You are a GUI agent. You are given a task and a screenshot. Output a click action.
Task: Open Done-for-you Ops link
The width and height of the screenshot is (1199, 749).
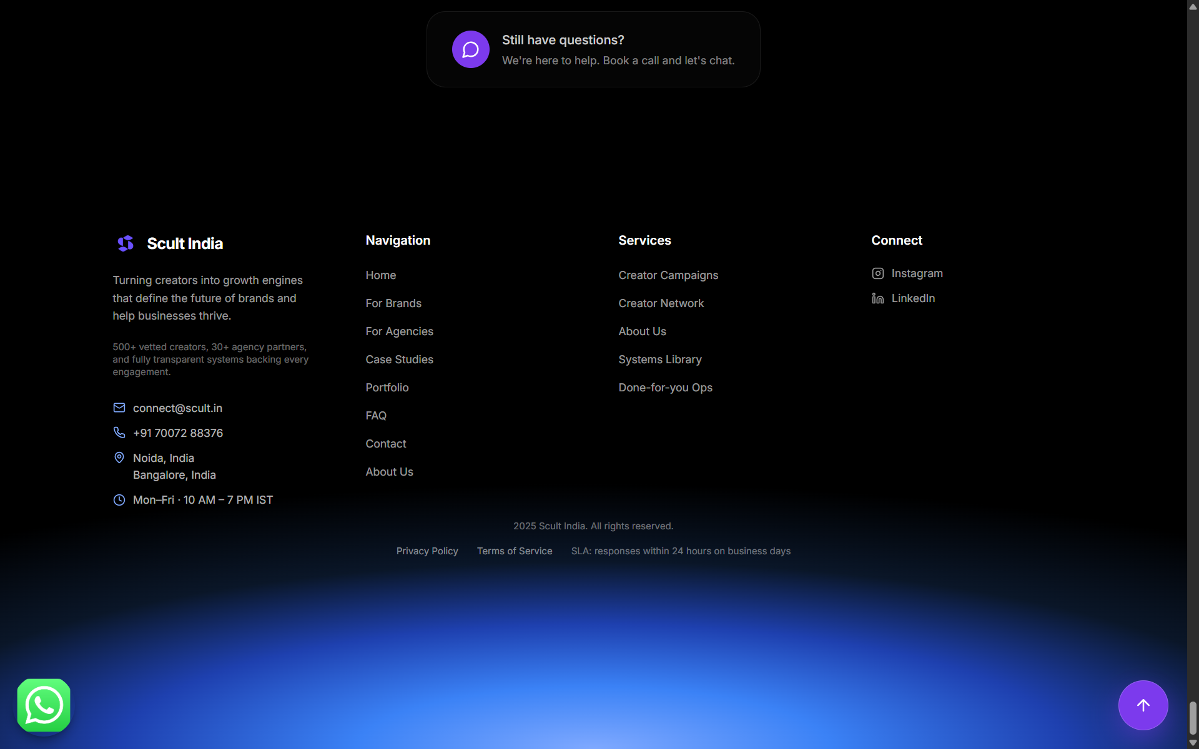click(666, 388)
